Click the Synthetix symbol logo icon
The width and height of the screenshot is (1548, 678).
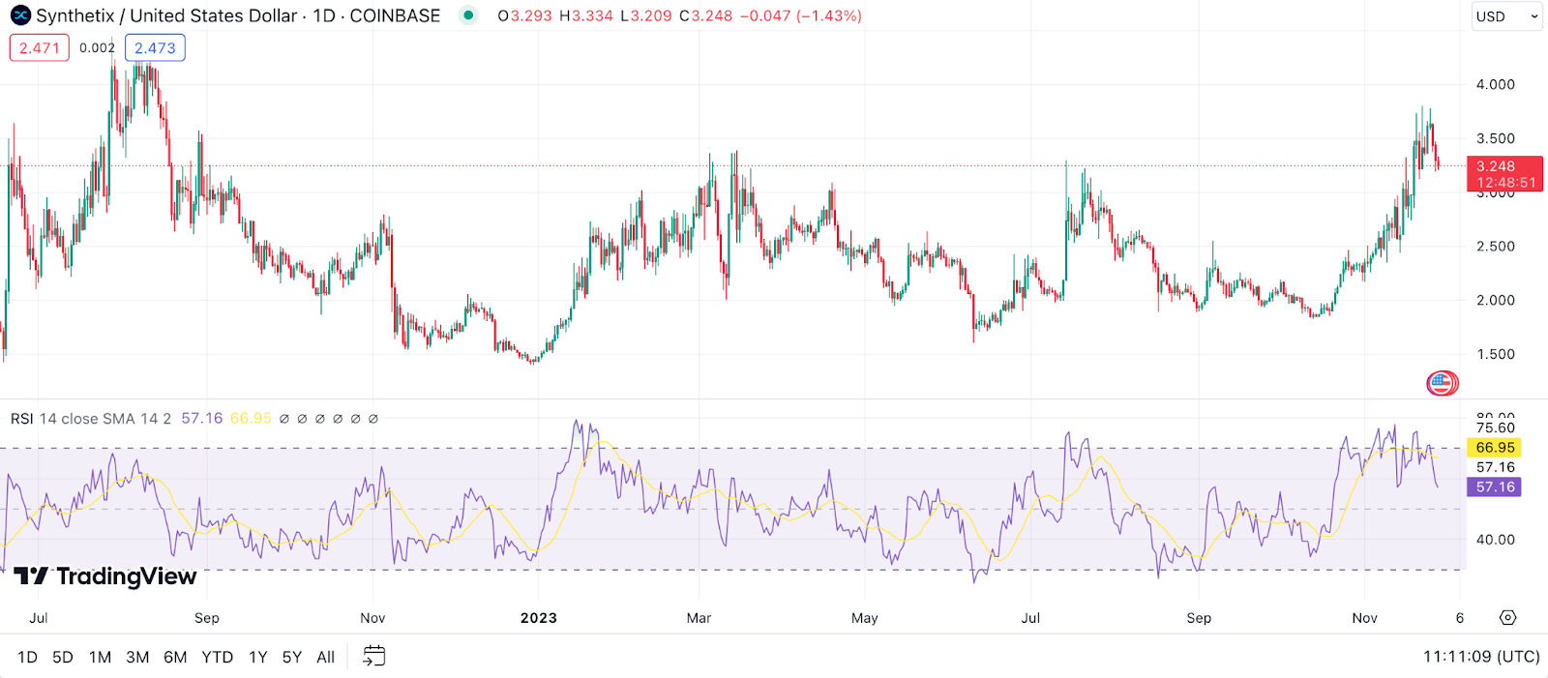tap(20, 15)
